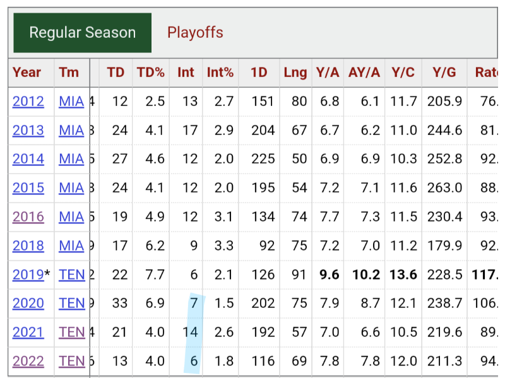Sort by the Int column header

tap(186, 73)
